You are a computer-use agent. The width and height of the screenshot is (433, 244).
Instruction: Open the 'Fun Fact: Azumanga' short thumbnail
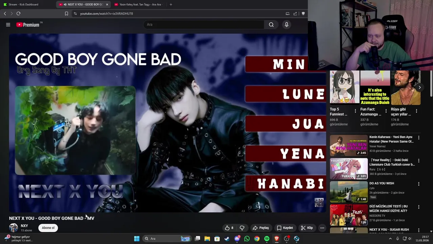click(x=375, y=87)
